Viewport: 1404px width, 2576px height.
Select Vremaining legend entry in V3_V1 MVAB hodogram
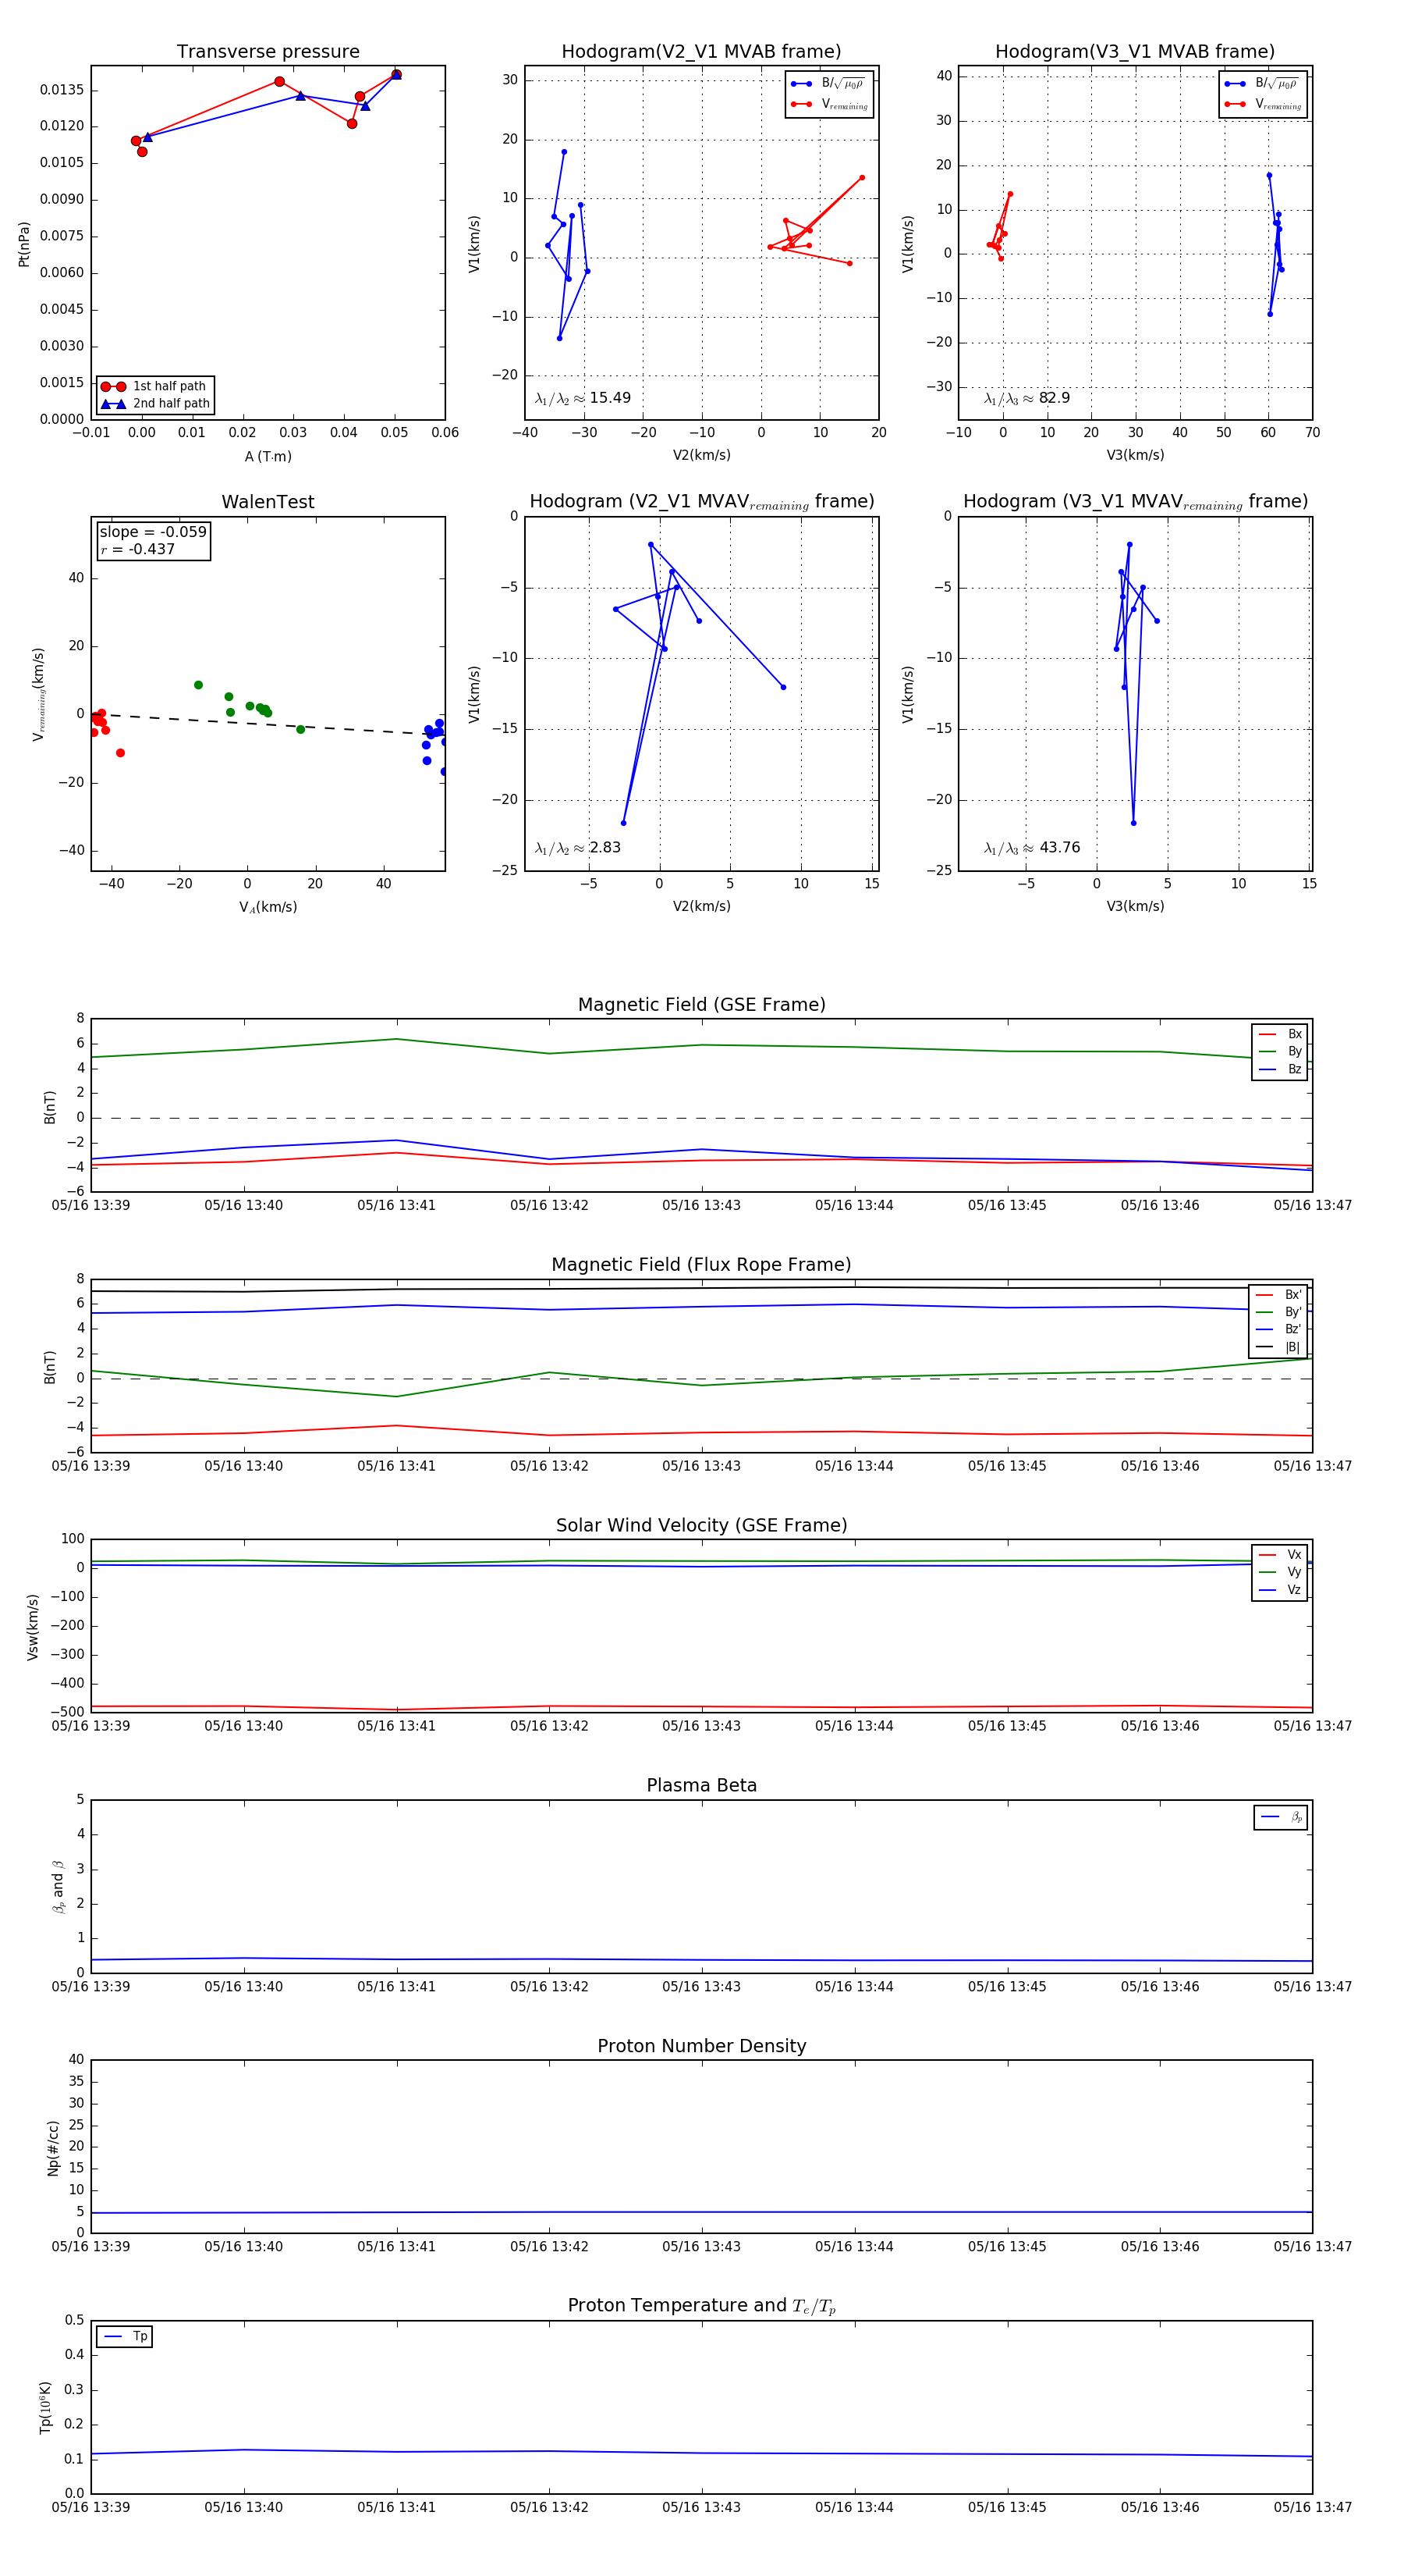(x=1262, y=104)
